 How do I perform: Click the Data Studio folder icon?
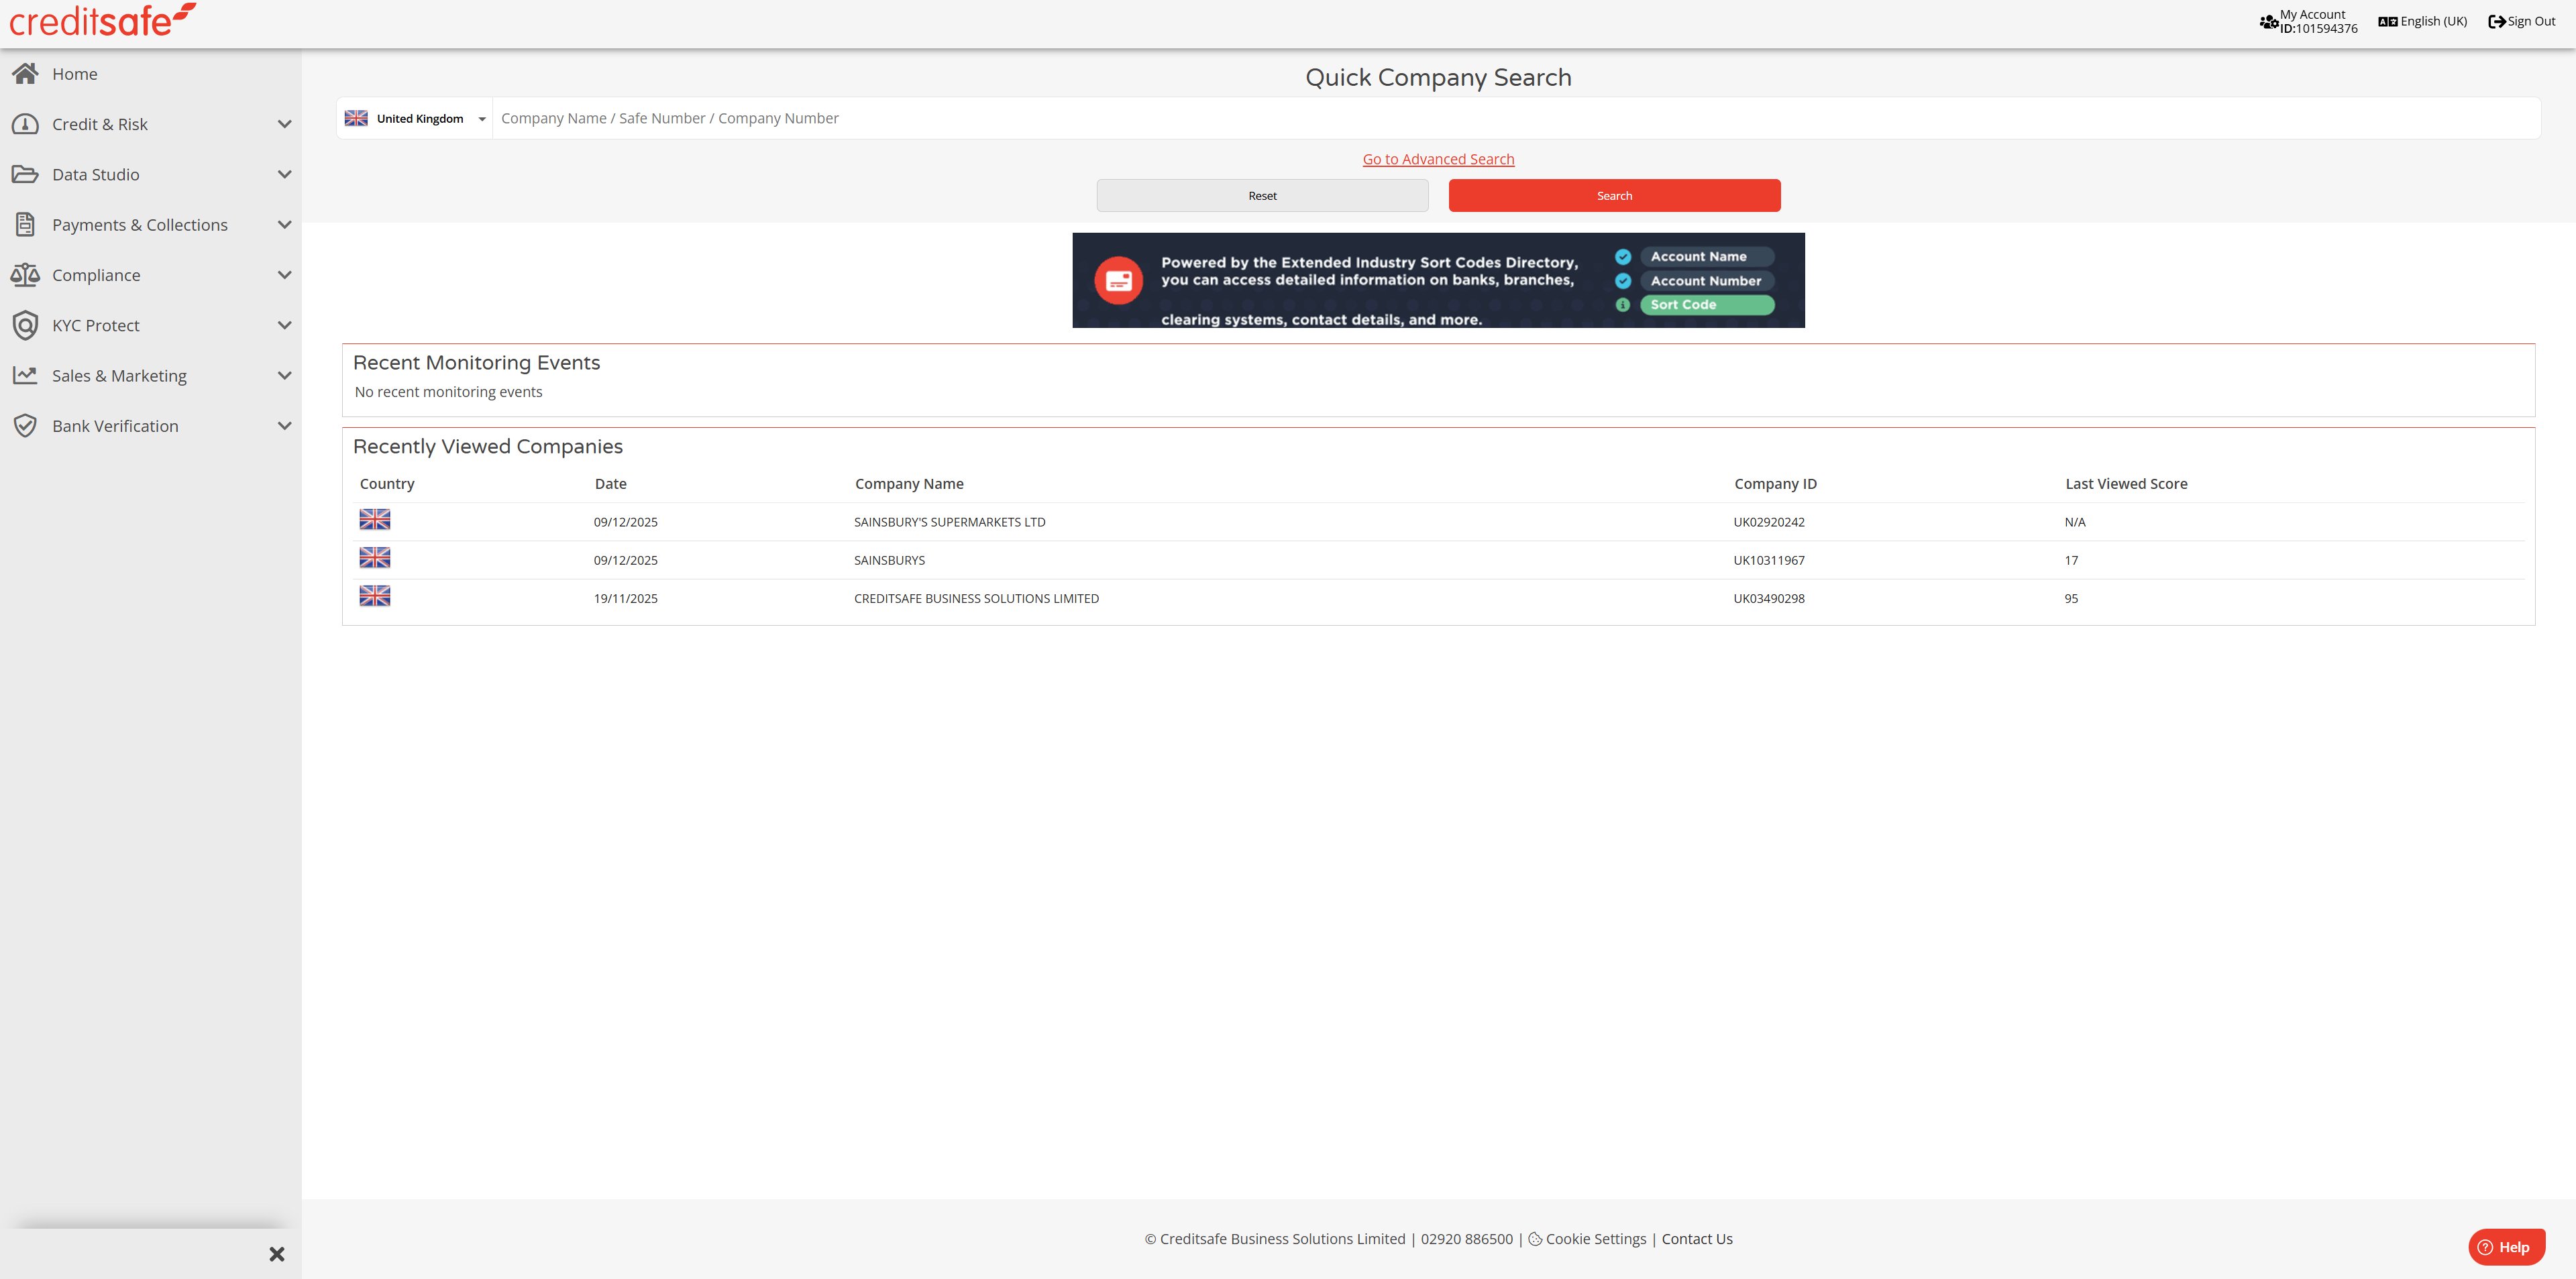(25, 174)
